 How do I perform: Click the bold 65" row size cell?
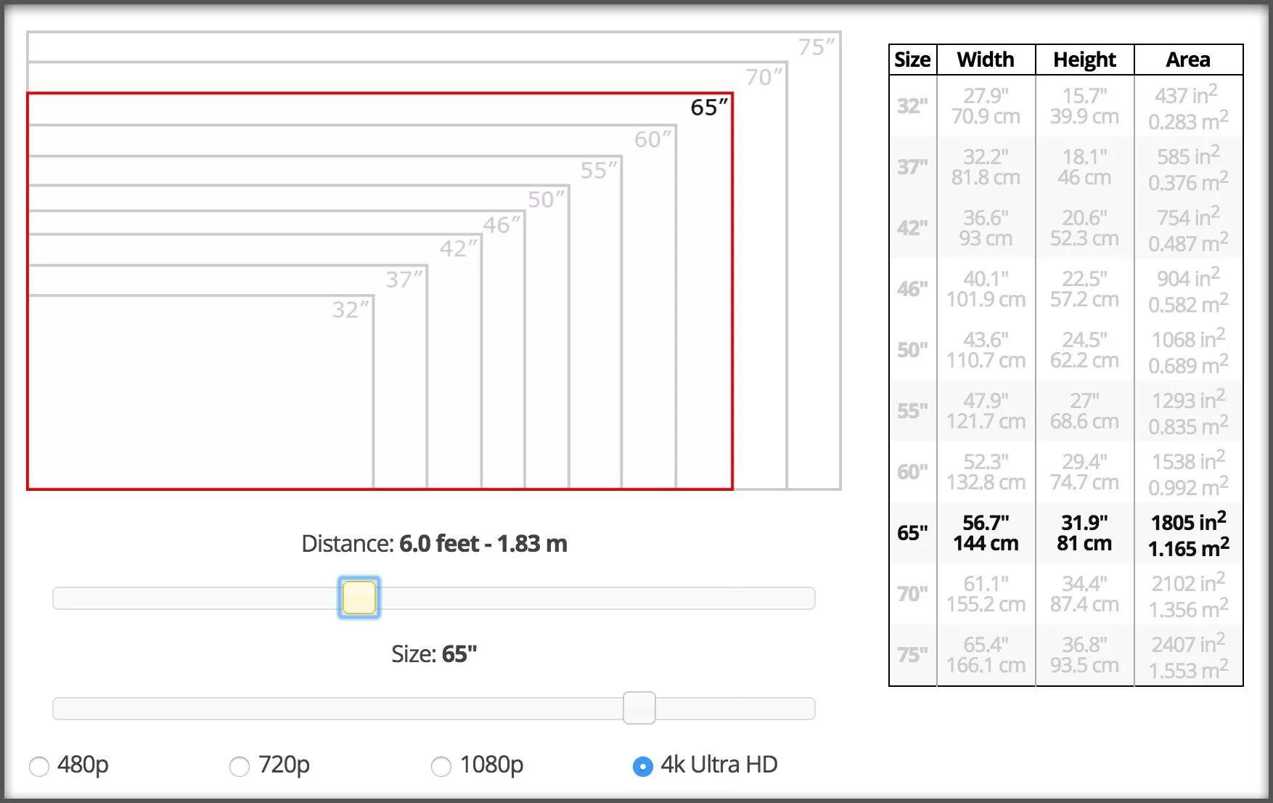[912, 533]
